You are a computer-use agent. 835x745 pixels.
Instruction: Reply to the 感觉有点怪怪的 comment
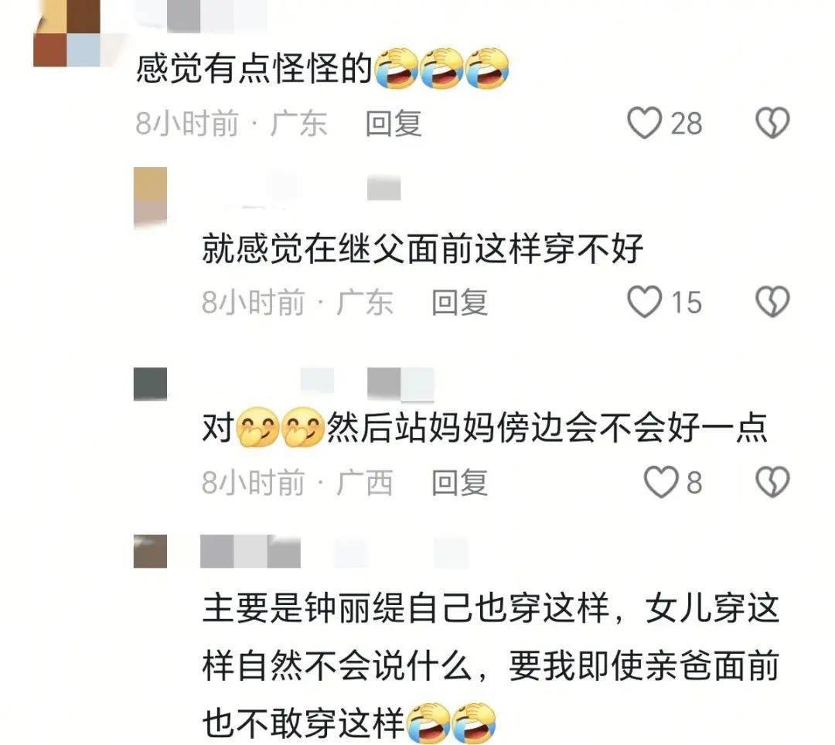394,124
